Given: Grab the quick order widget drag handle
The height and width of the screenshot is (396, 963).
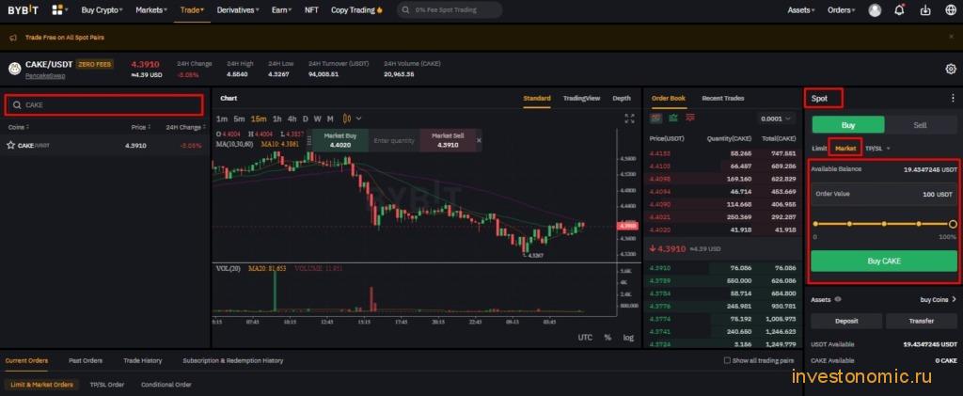Looking at the screenshot, I should click(308, 140).
